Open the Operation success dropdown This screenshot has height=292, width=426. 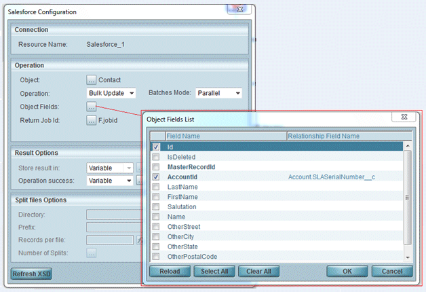110,181
